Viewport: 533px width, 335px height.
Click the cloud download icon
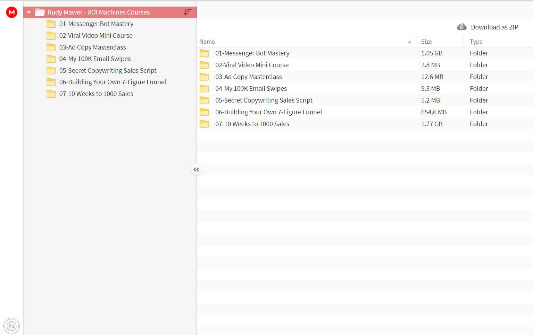(461, 27)
